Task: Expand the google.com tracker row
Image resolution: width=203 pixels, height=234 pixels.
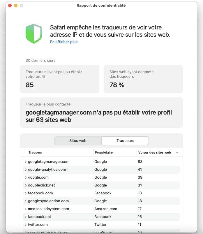Action: click(26, 177)
